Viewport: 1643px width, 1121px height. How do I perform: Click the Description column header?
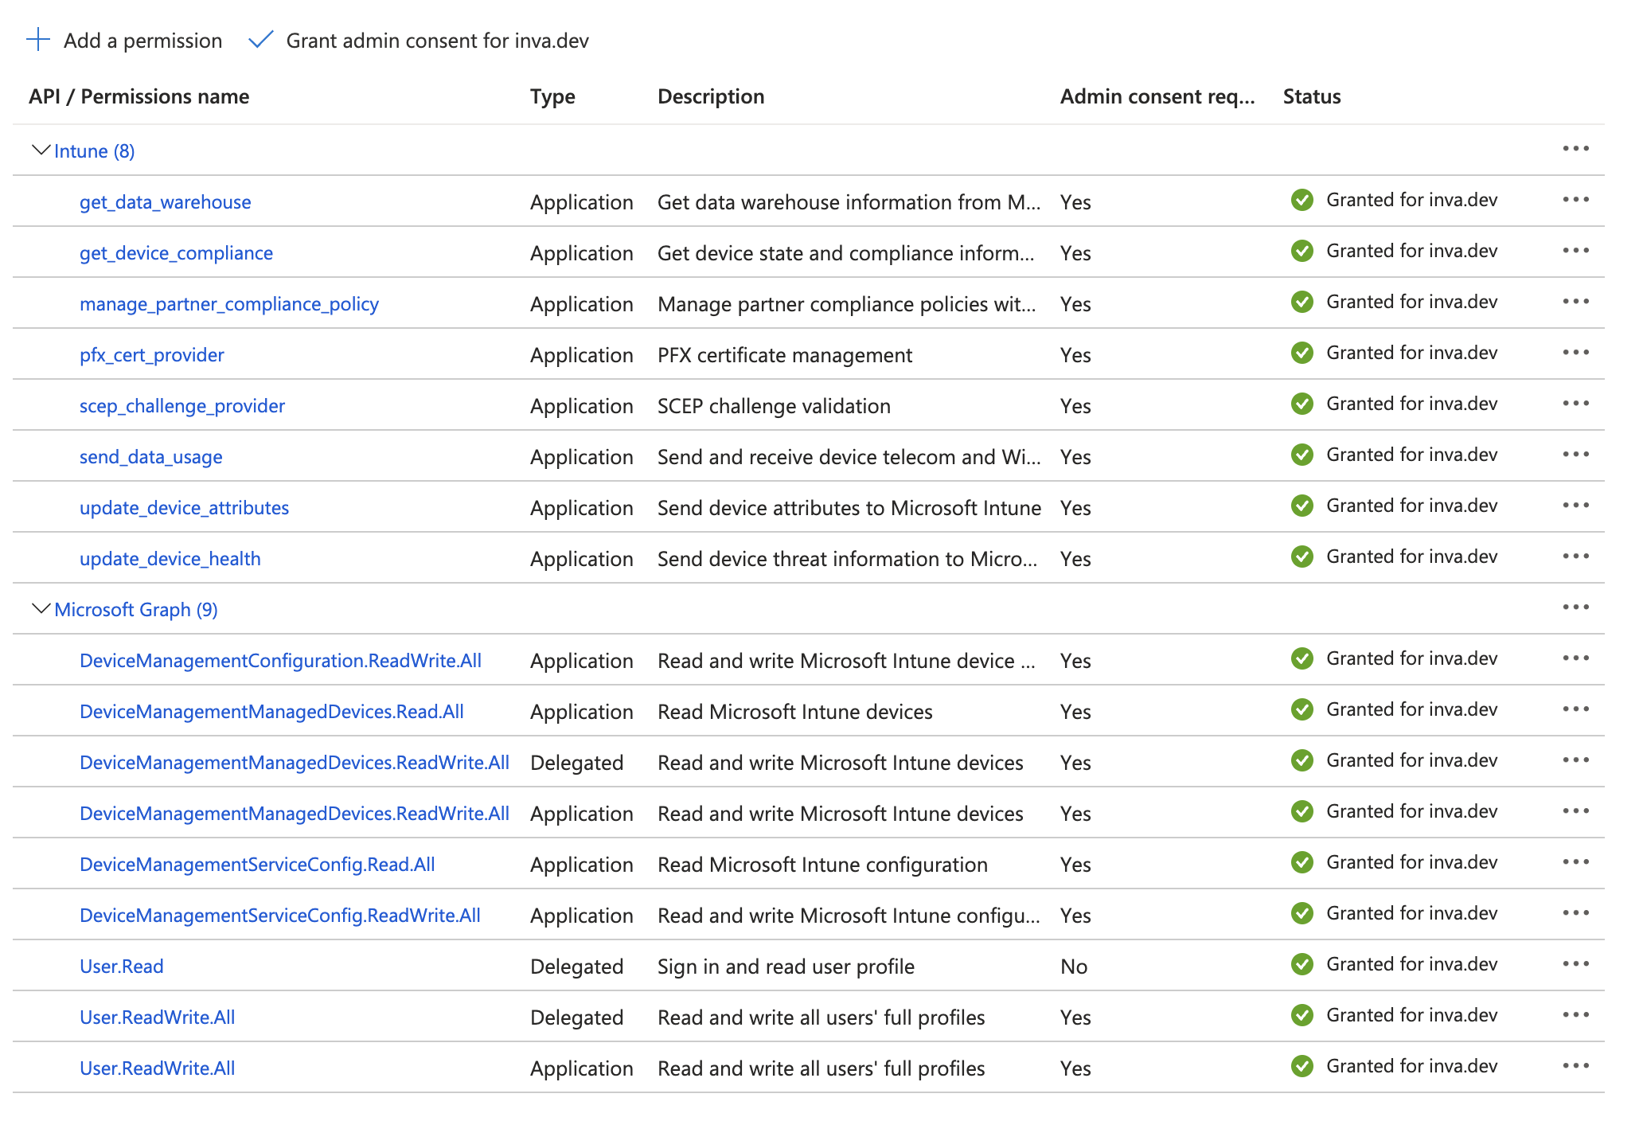pyautogui.click(x=711, y=96)
